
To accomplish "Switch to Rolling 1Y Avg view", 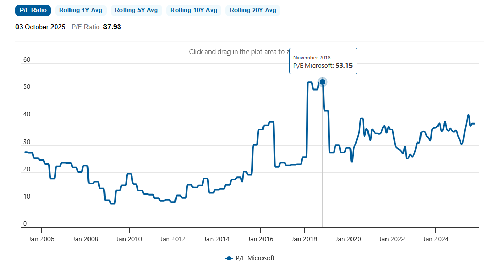I will pos(80,10).
